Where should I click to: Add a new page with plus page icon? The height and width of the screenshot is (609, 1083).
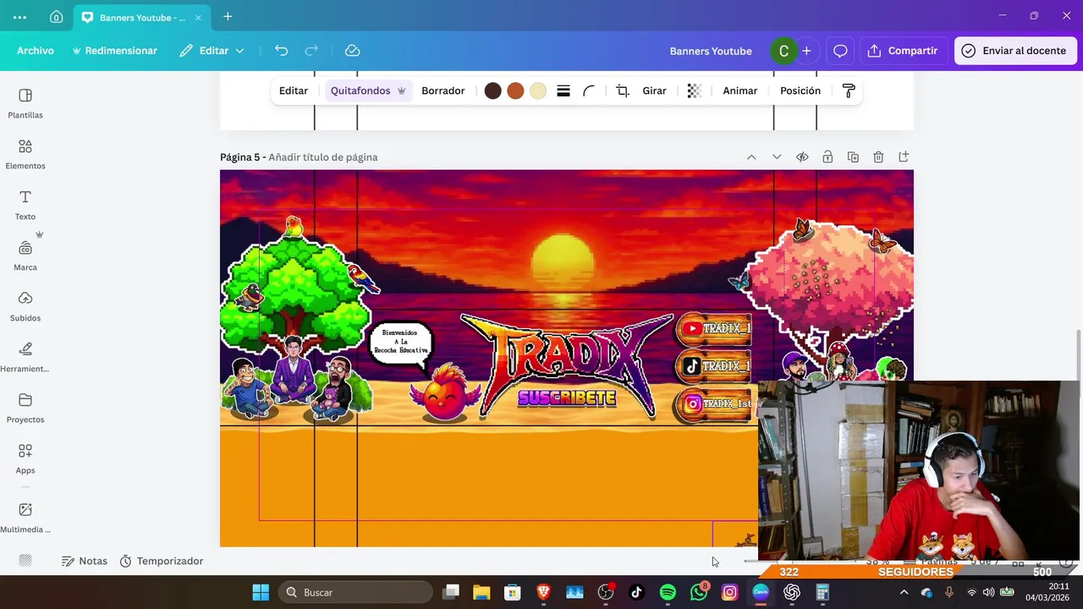pyautogui.click(x=904, y=157)
